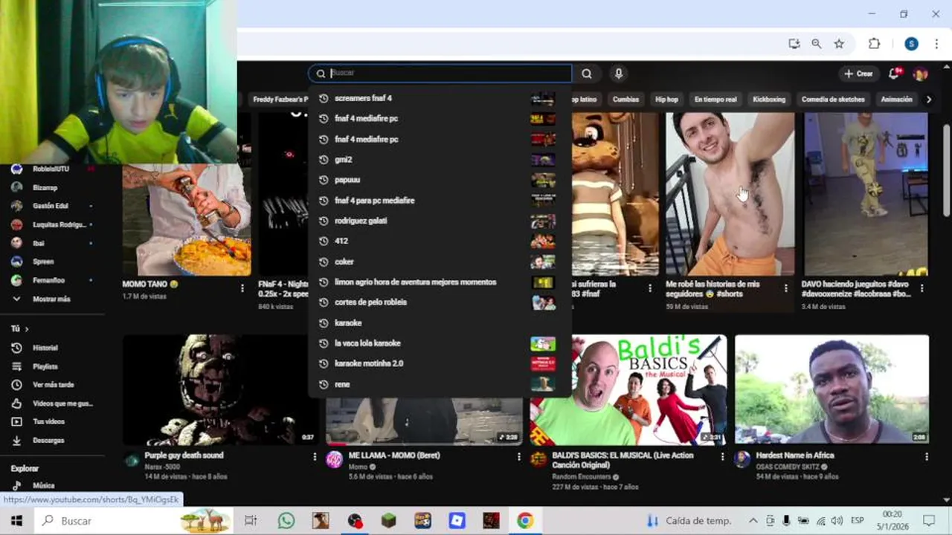Open 'Ver más tarde' in sidebar
Viewport: 952px width, 535px height.
tap(54, 385)
